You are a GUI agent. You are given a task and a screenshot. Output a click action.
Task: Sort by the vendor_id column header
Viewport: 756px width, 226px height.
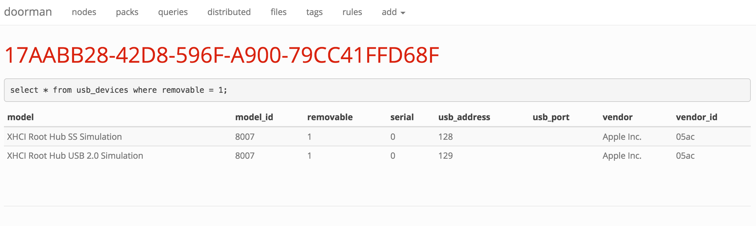coord(696,117)
